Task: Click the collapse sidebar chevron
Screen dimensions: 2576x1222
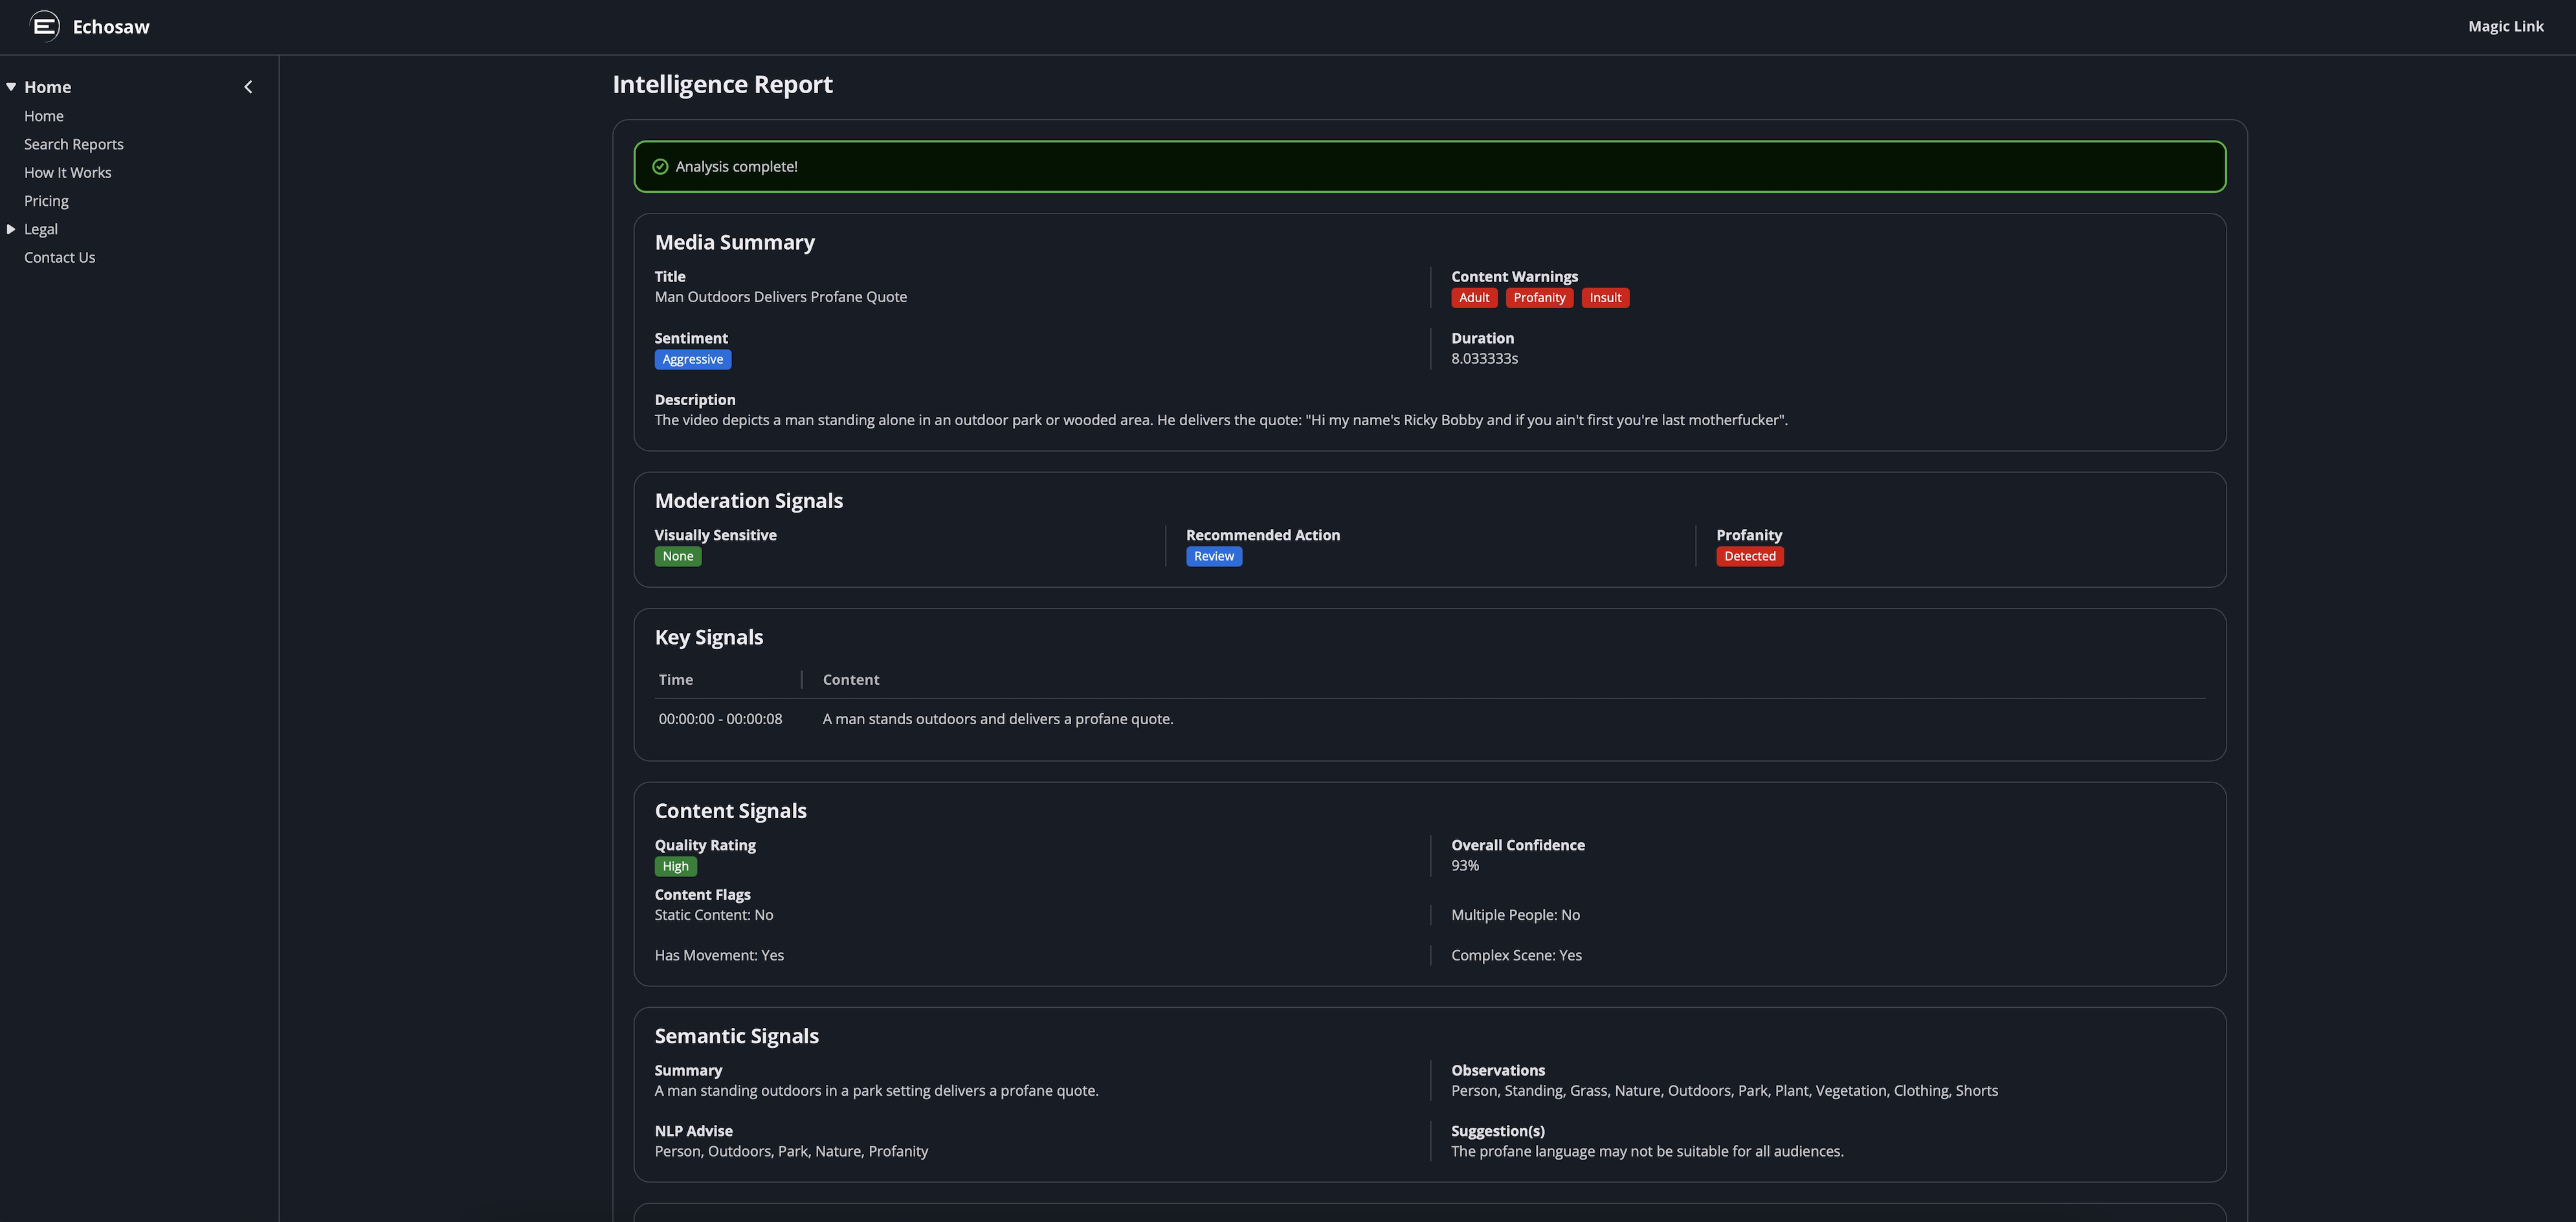Action: 248,86
